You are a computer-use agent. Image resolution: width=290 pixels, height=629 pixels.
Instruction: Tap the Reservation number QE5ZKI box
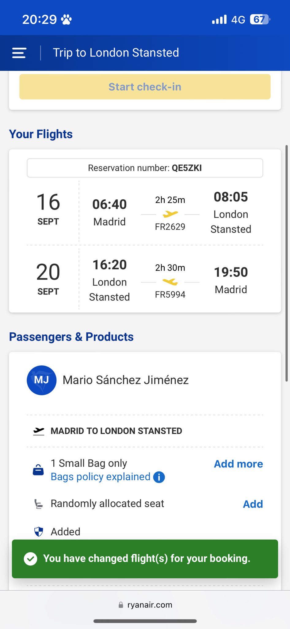tap(145, 168)
